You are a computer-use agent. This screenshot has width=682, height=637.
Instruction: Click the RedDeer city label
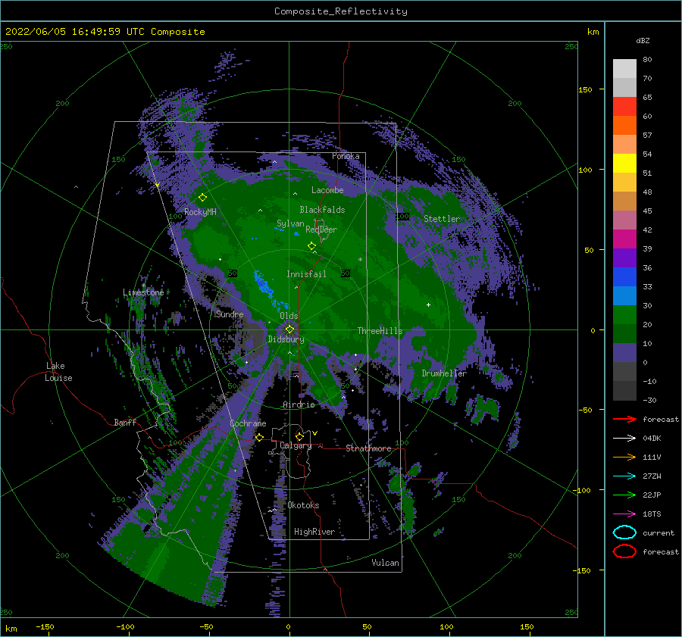click(321, 230)
